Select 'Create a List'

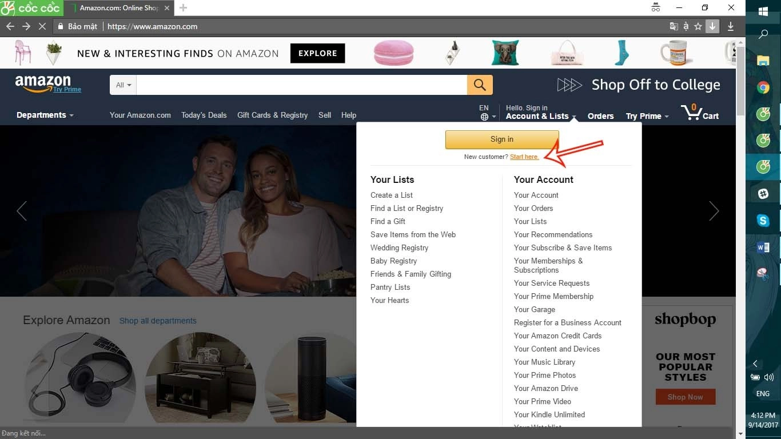tap(392, 195)
